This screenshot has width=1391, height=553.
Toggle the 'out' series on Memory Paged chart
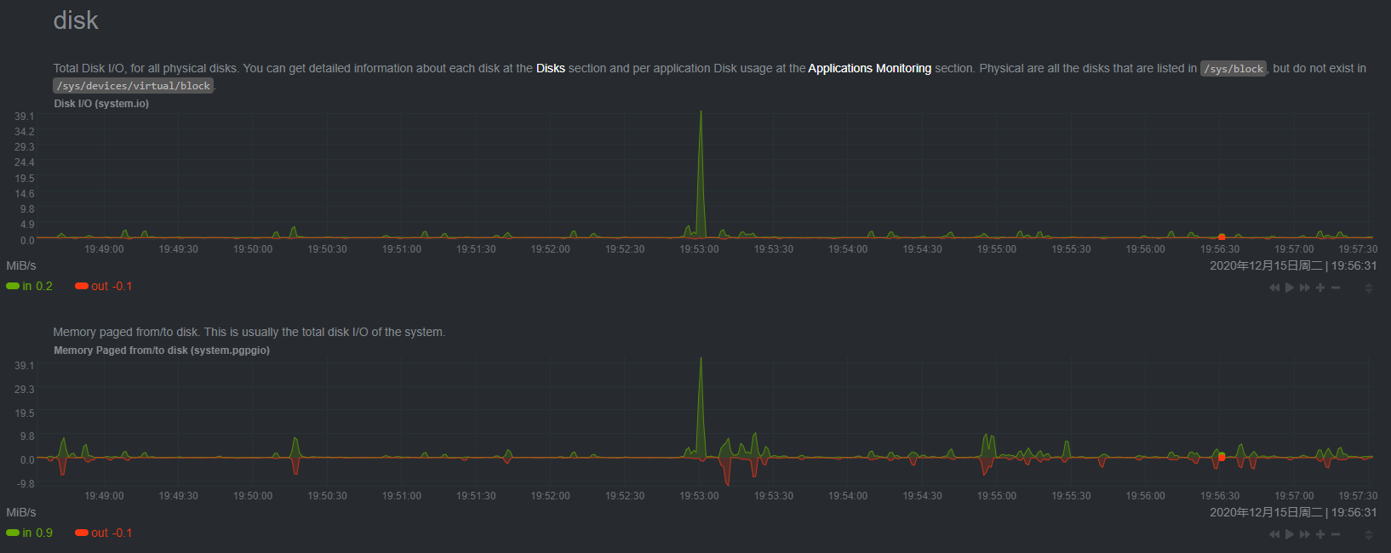click(104, 533)
